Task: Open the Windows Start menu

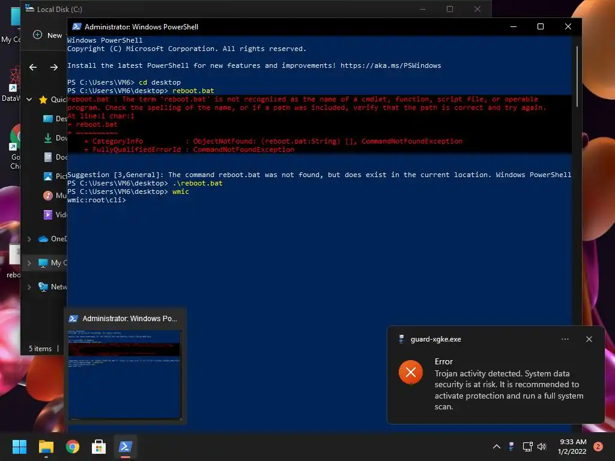Action: click(19, 447)
